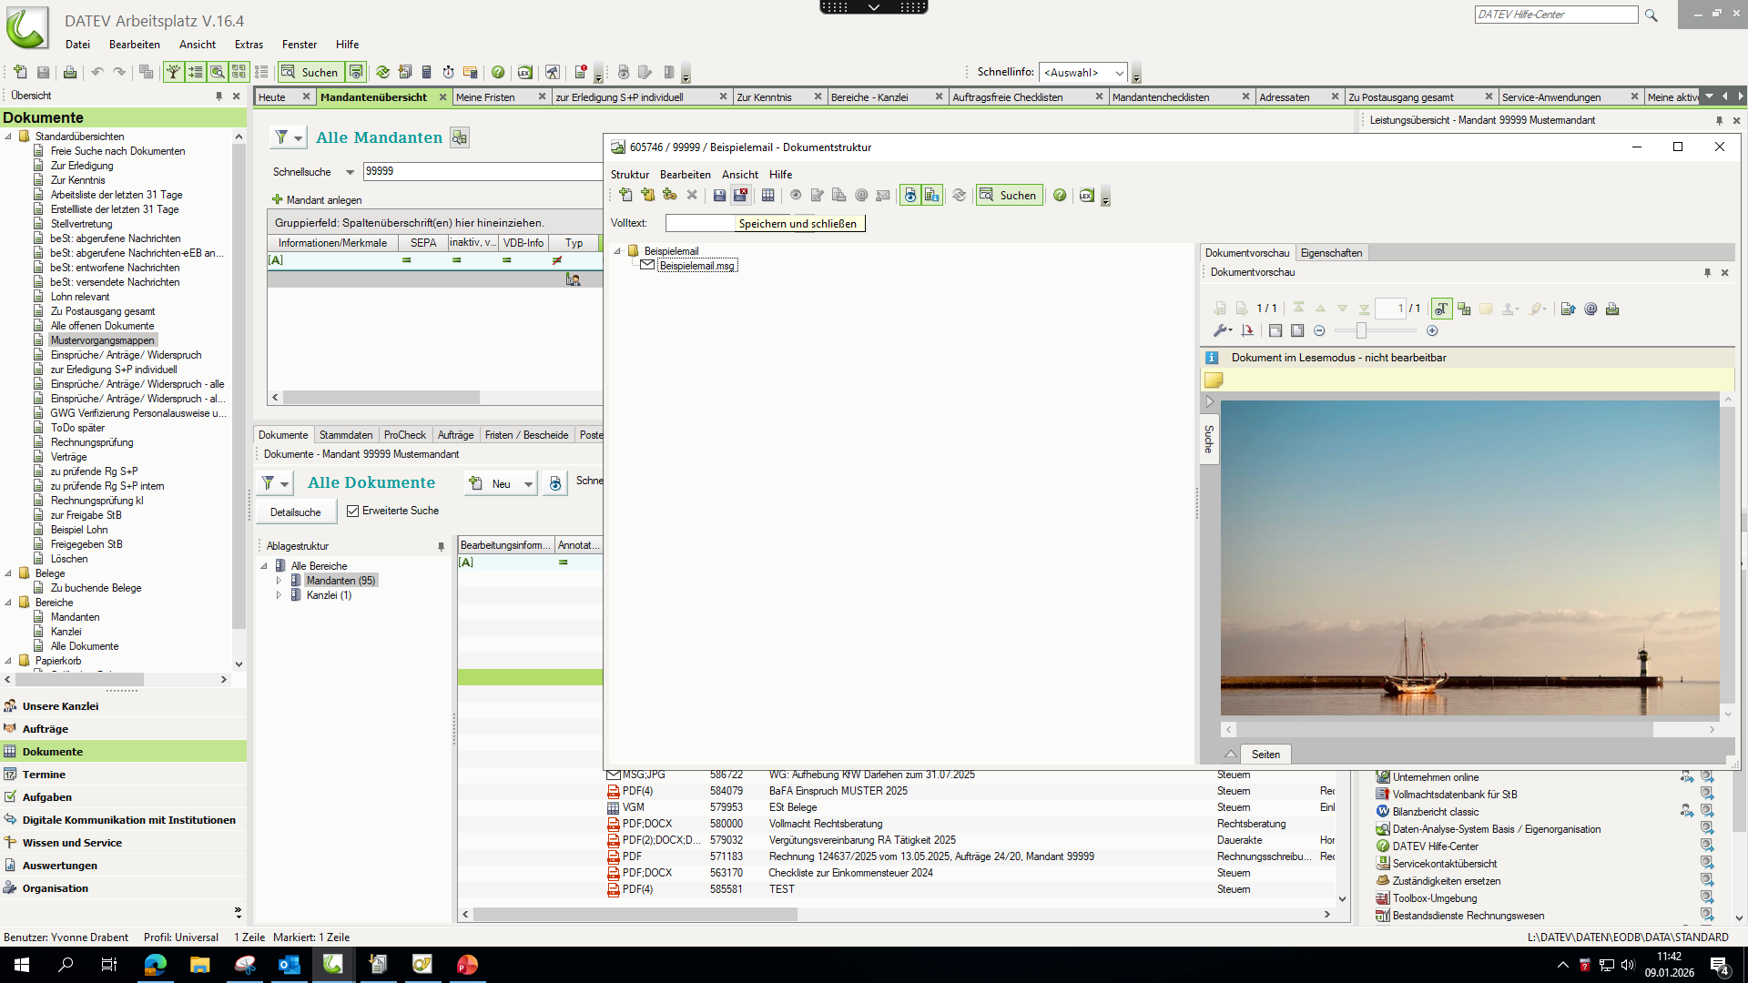Open the Schnellinfo Auswahl dropdown
The height and width of the screenshot is (983, 1748).
pyautogui.click(x=1119, y=73)
